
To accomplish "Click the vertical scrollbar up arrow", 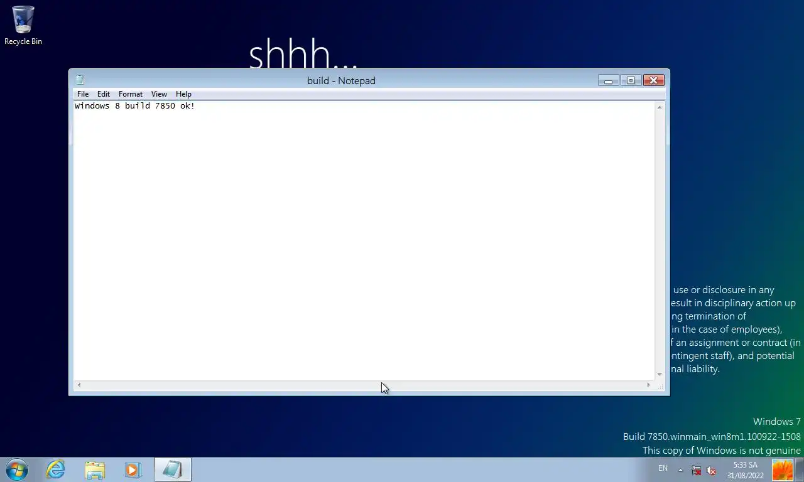I will point(660,107).
